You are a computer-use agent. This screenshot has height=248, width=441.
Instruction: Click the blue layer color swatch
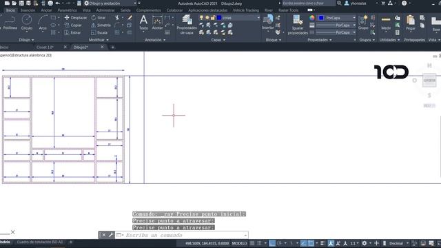click(219, 18)
